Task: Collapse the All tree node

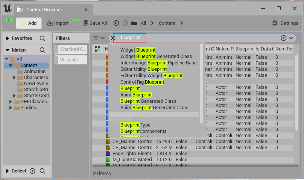Action: click(7, 59)
